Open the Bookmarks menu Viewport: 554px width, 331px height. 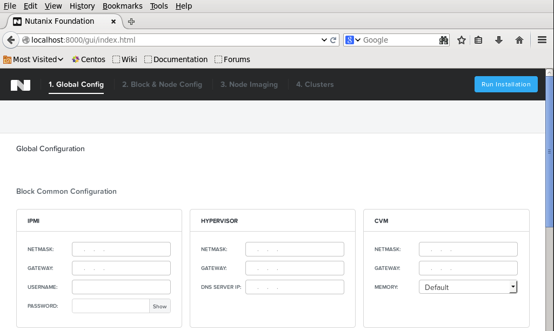(x=122, y=6)
